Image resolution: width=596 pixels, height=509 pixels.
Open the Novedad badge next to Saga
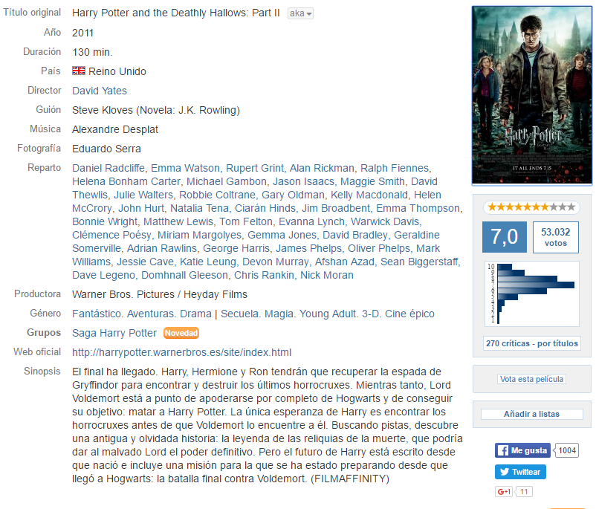181,333
